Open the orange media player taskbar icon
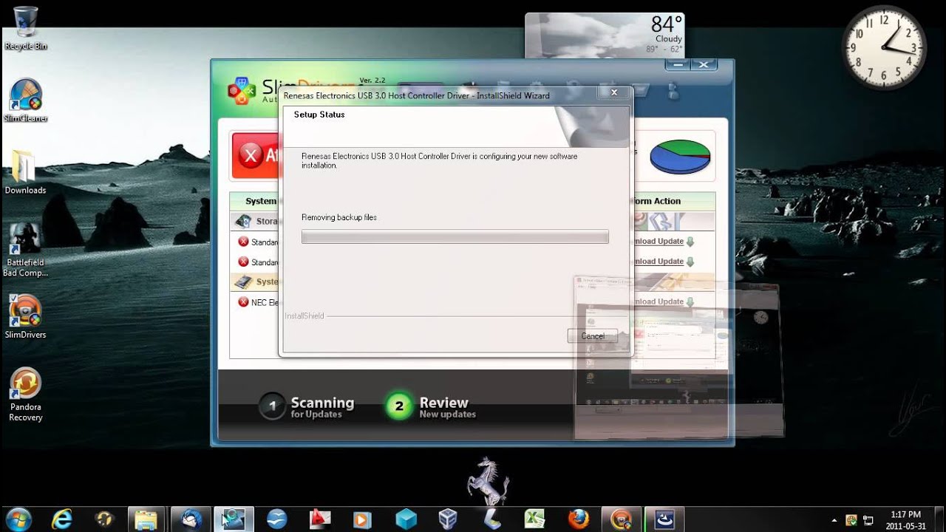Viewport: 946px width, 532px height. (362, 519)
